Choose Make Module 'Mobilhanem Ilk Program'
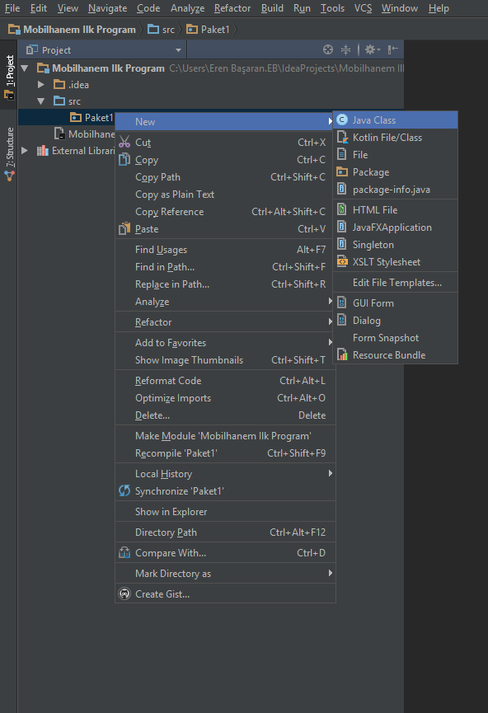This screenshot has height=713, width=488. [226, 435]
